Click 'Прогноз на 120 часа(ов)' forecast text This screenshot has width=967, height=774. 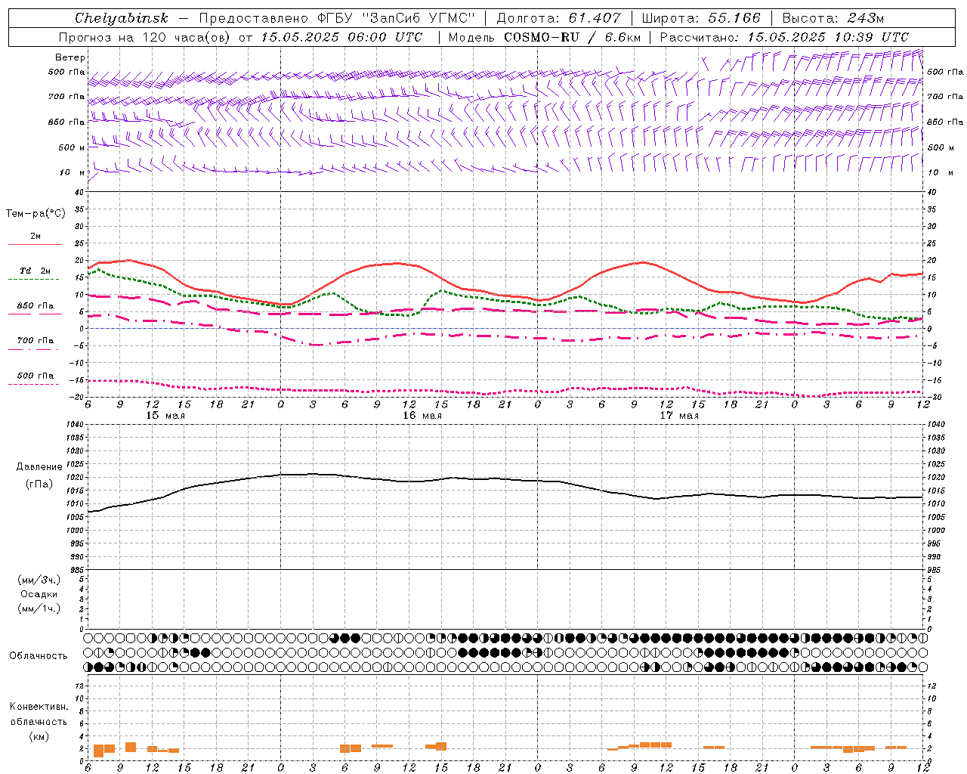[146, 37]
